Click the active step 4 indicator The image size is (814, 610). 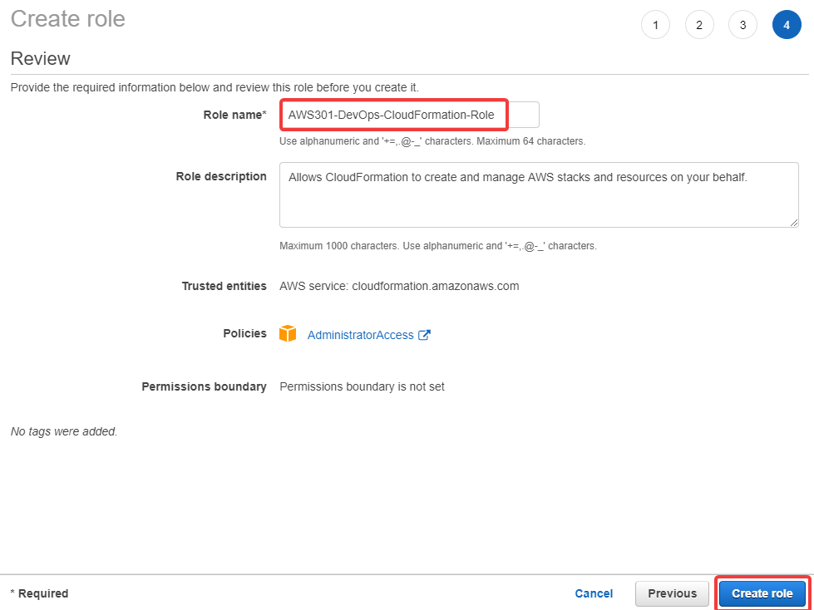787,25
